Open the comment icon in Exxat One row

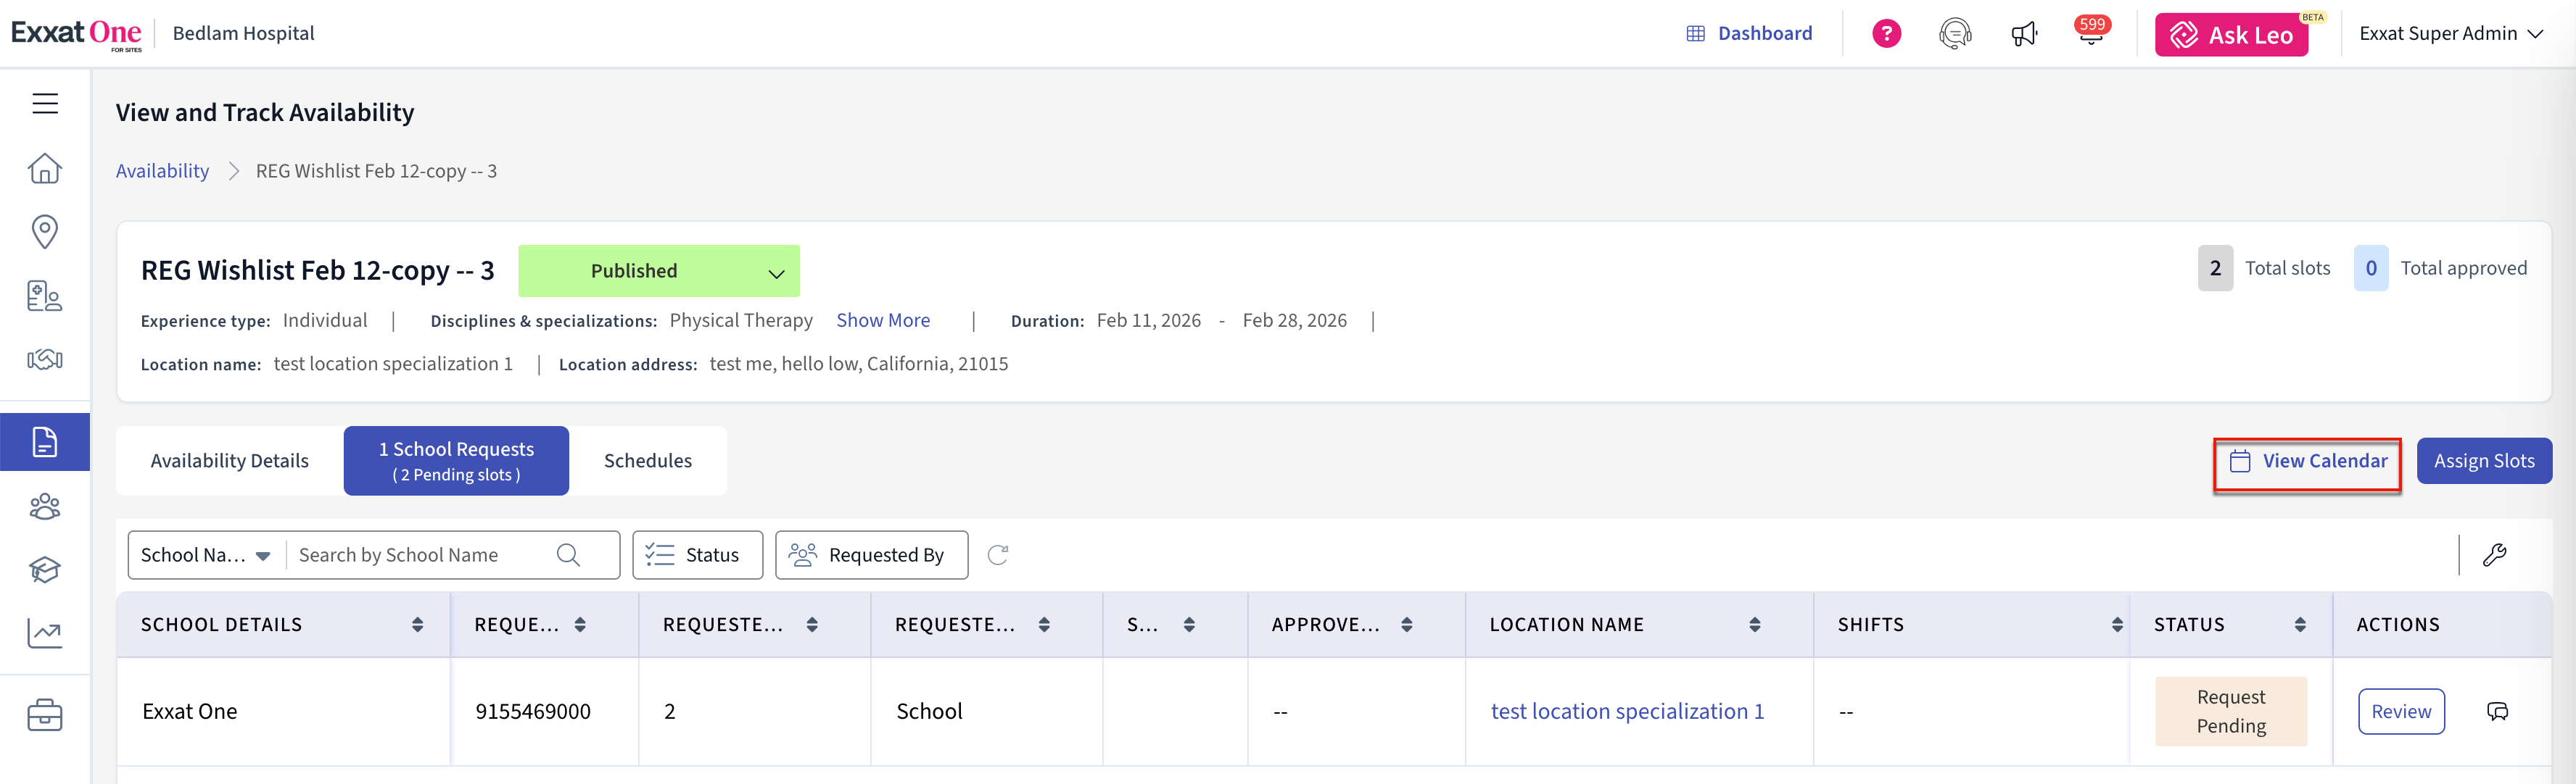point(2497,711)
